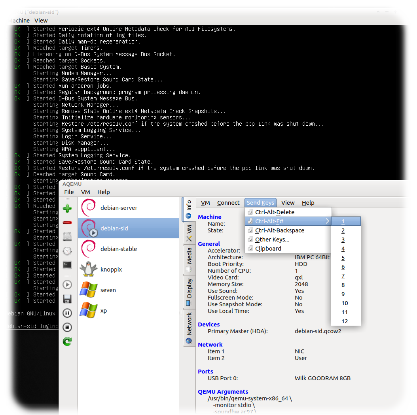Click the Memory Size value 2048
Screen dimensions: 417x415
click(301, 284)
